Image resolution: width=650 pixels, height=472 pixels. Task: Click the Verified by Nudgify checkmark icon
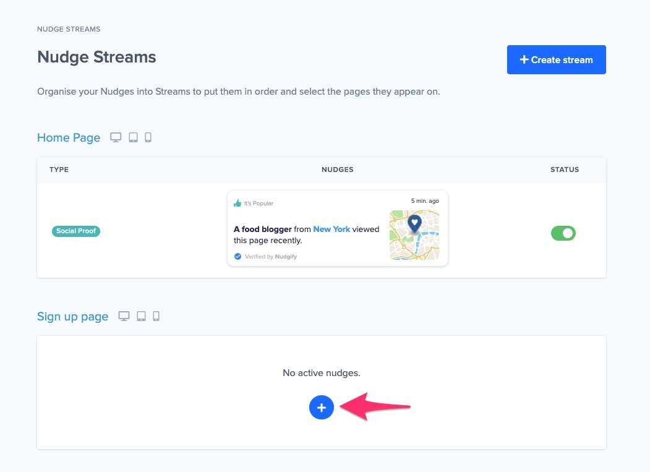tap(237, 256)
